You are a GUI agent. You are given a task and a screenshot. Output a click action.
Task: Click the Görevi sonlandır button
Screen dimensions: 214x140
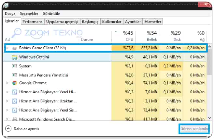click(x=194, y=129)
